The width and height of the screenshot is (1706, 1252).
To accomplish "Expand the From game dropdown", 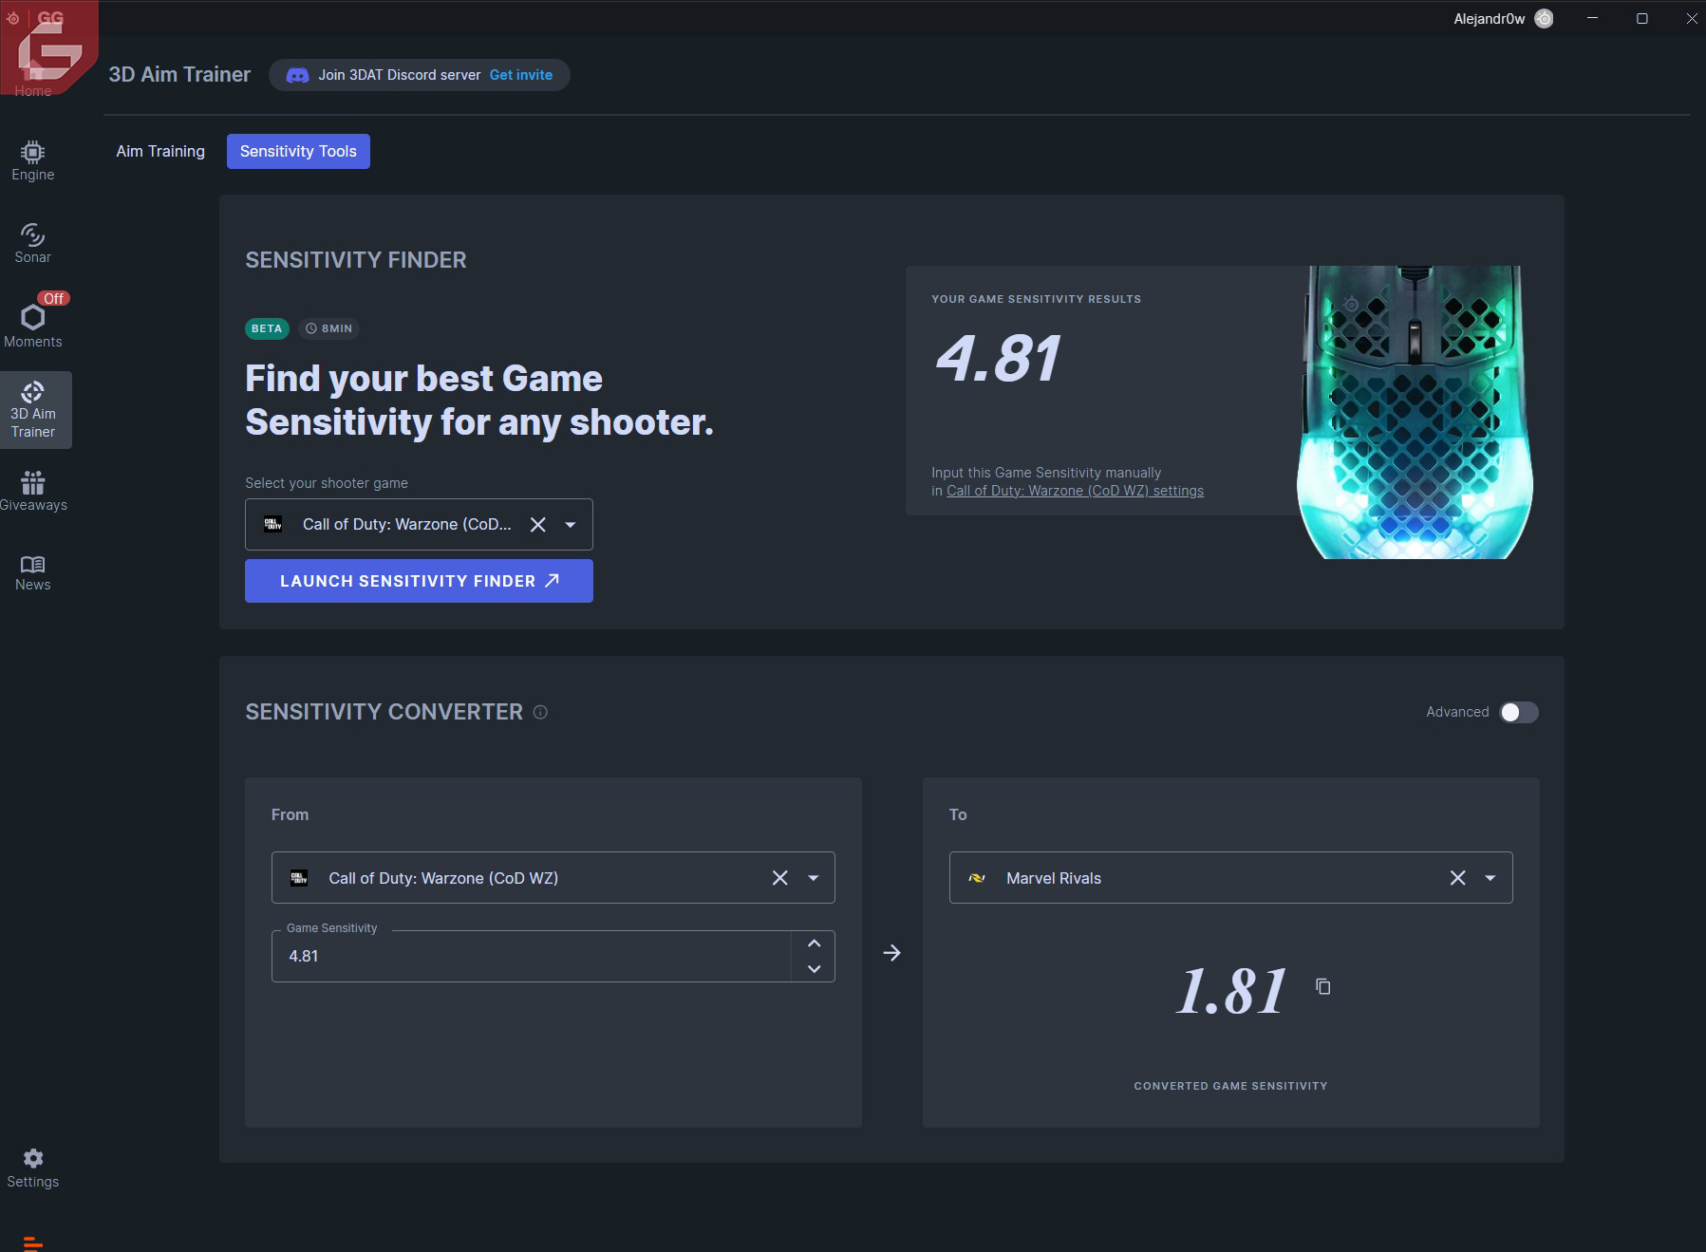I will (x=814, y=878).
